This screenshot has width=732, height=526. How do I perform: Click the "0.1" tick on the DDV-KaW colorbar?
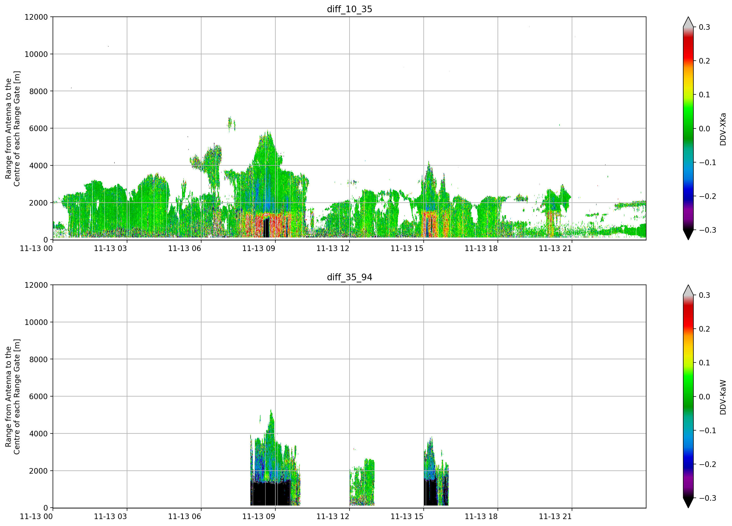point(704,363)
